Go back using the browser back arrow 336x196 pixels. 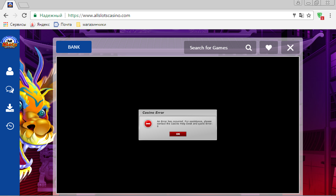click(6, 15)
